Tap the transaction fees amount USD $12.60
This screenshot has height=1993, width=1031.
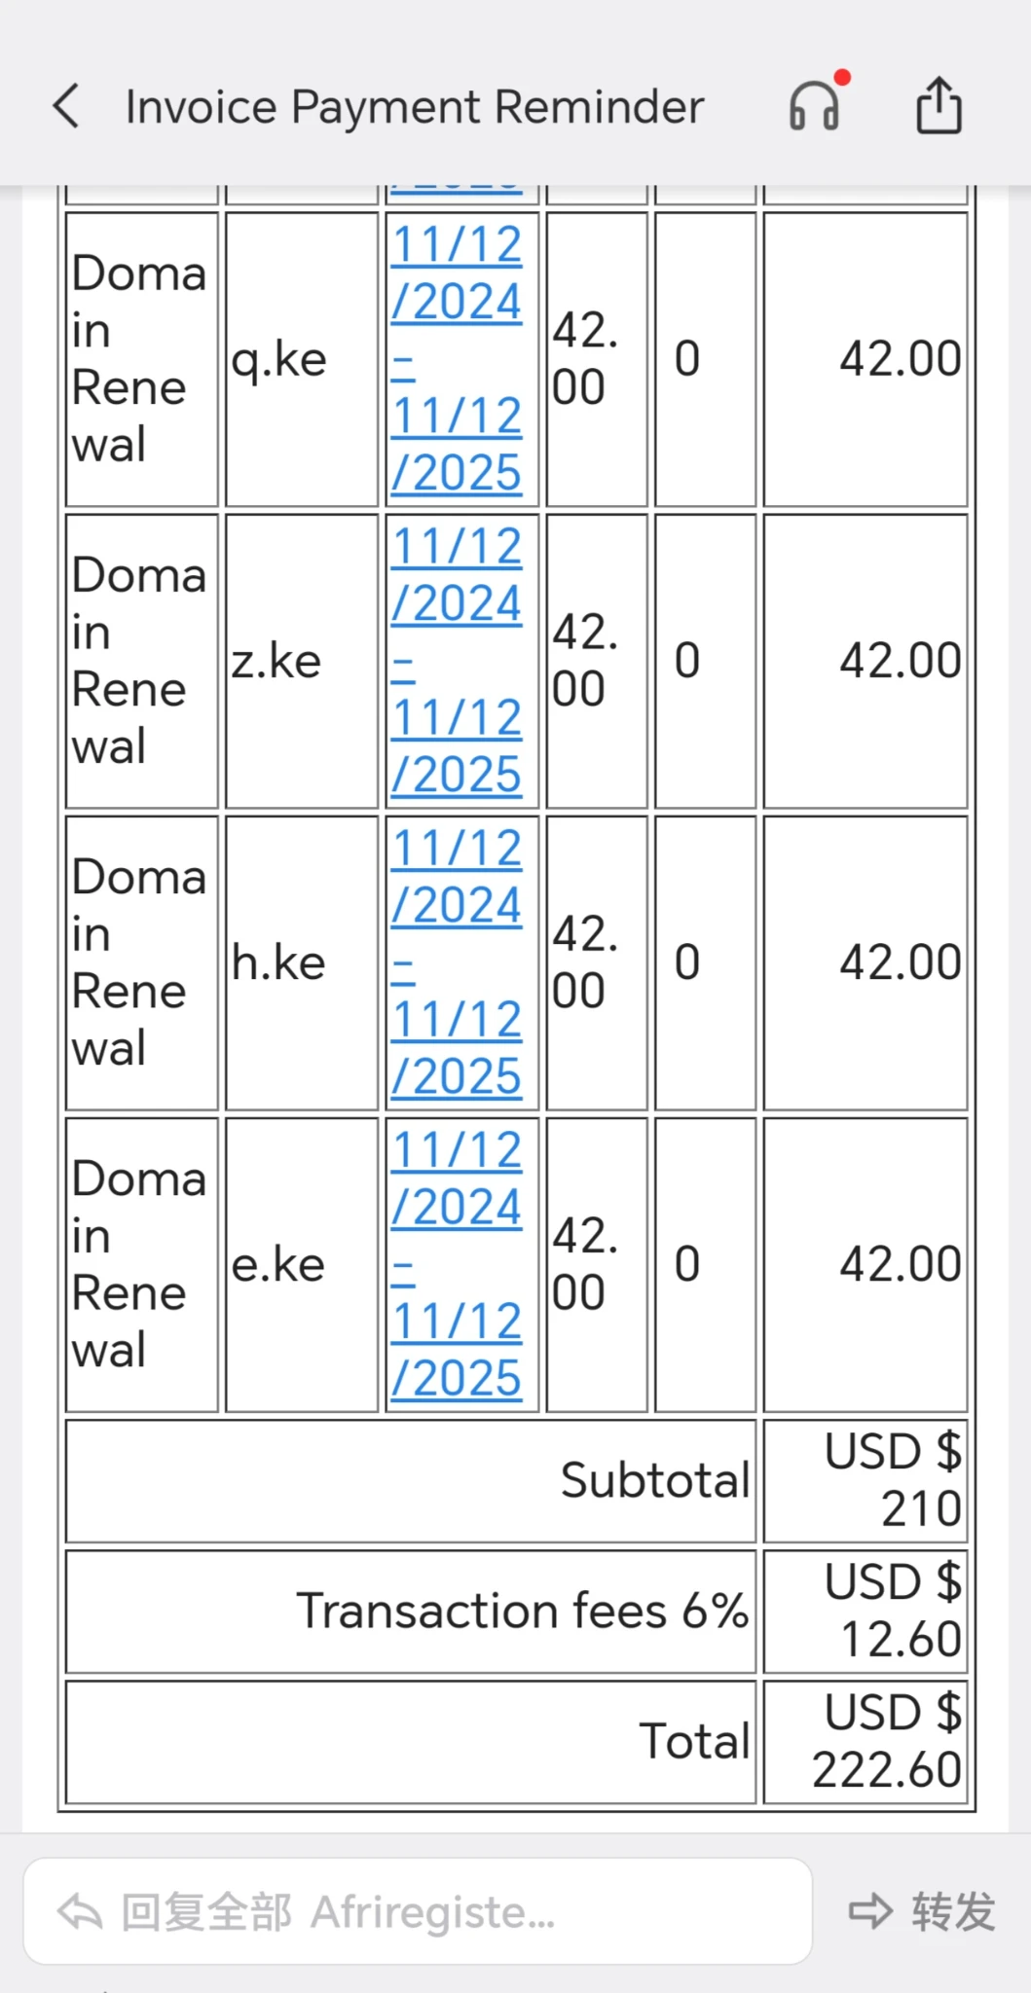point(892,1611)
